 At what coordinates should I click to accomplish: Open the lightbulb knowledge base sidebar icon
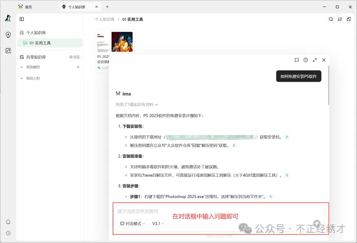point(8,35)
